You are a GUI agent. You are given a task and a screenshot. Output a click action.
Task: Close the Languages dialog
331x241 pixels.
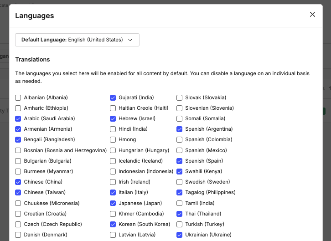pos(312,15)
